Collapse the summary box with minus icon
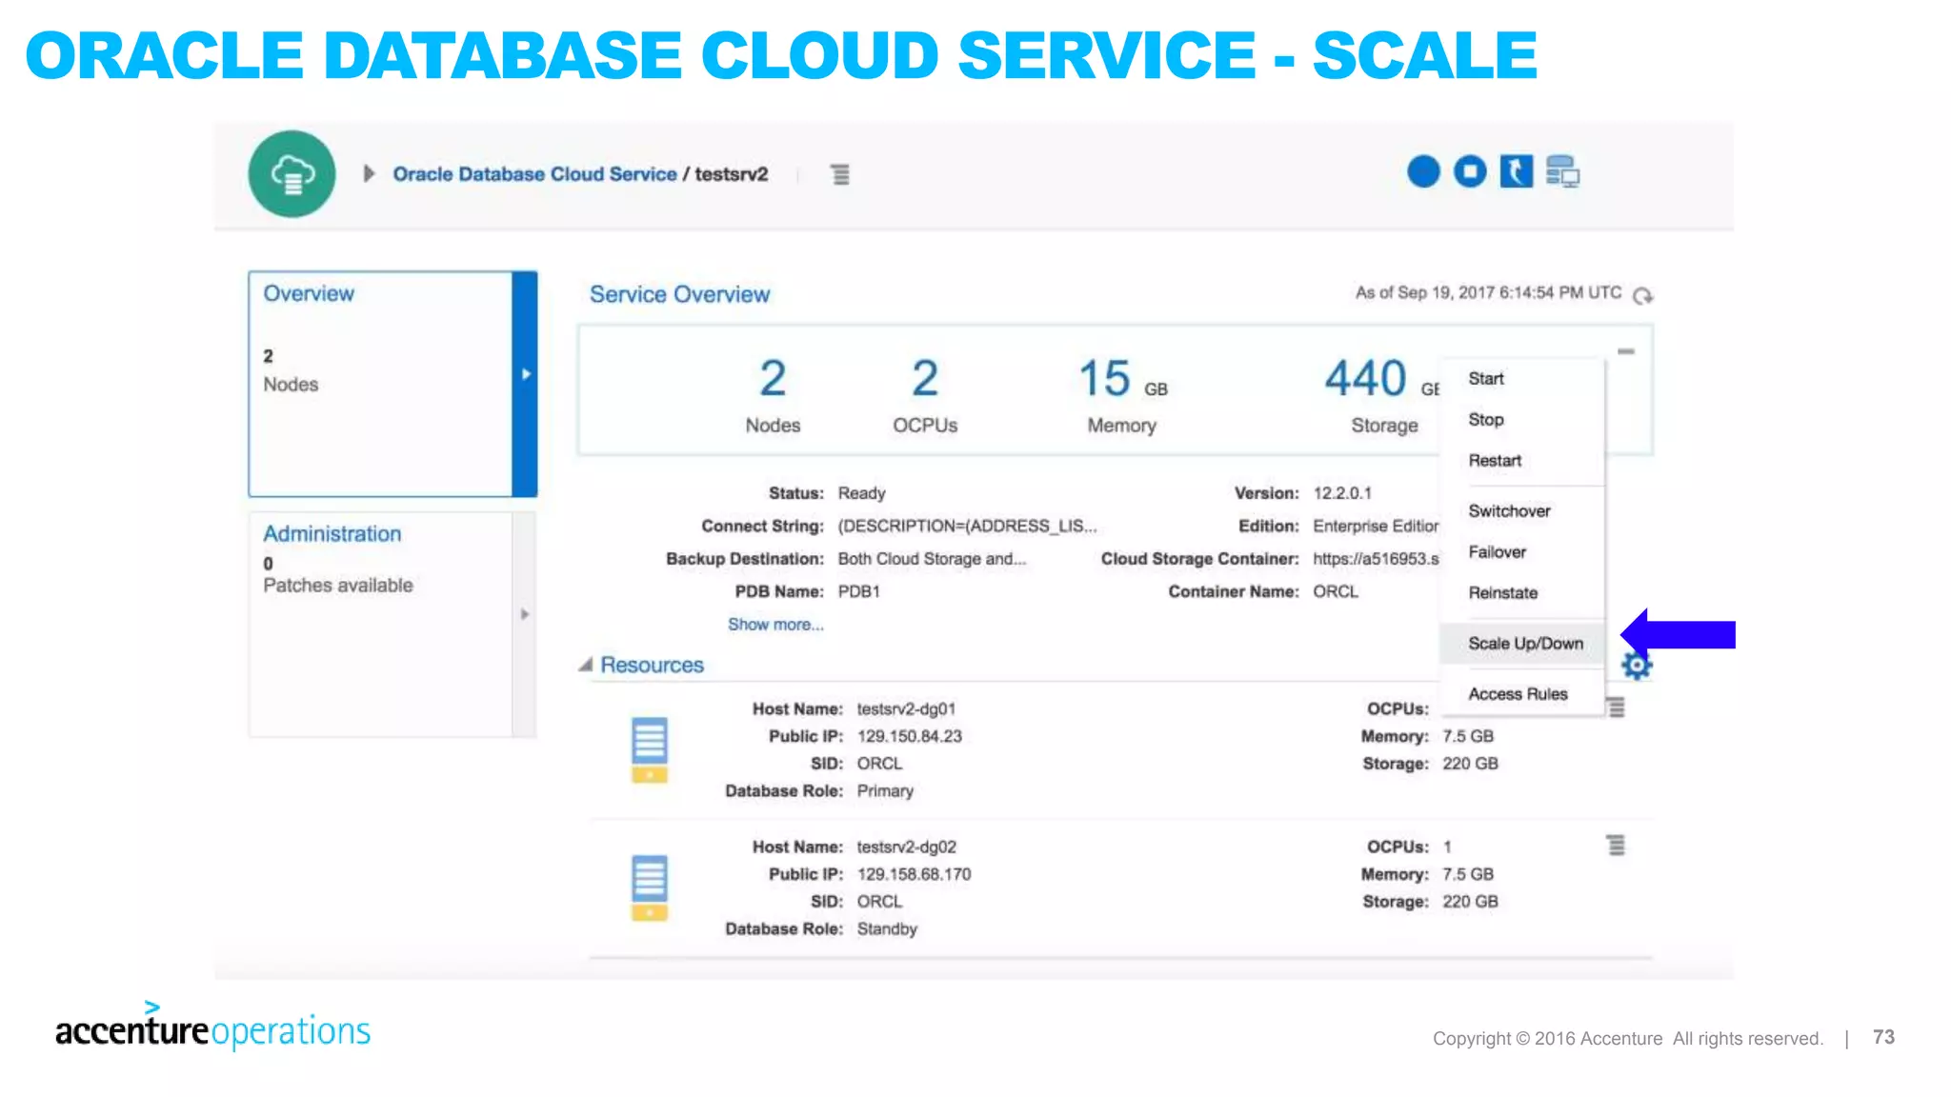Image resolution: width=1951 pixels, height=1097 pixels. (1626, 351)
